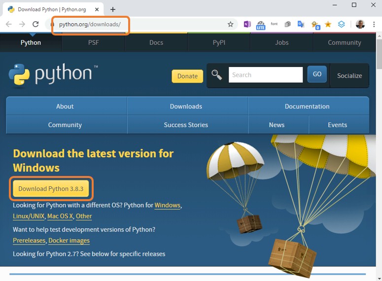Click the scrollbar down arrow
382x281 pixels.
coord(379,279)
